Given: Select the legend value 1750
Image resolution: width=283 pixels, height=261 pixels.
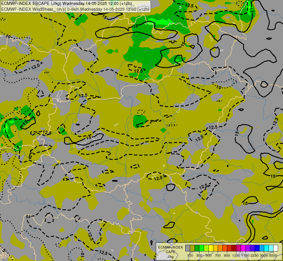Looking at the screenshot, I should (x=245, y=255).
